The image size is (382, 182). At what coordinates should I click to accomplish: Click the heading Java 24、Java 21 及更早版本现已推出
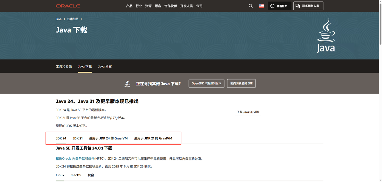pyautogui.click(x=97, y=101)
